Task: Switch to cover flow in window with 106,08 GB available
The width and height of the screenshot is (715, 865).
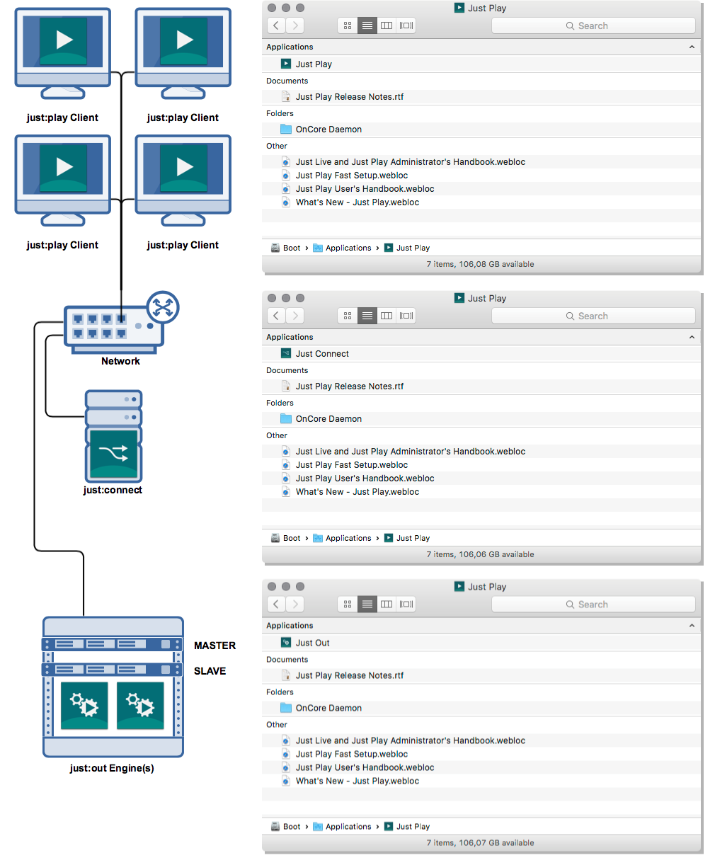Action: coord(406,25)
